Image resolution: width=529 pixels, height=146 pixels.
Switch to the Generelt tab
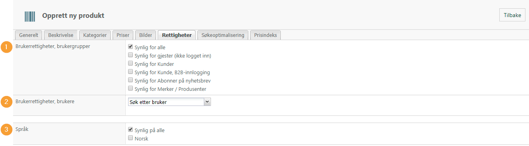29,35
